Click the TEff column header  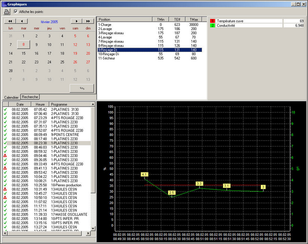177,19
